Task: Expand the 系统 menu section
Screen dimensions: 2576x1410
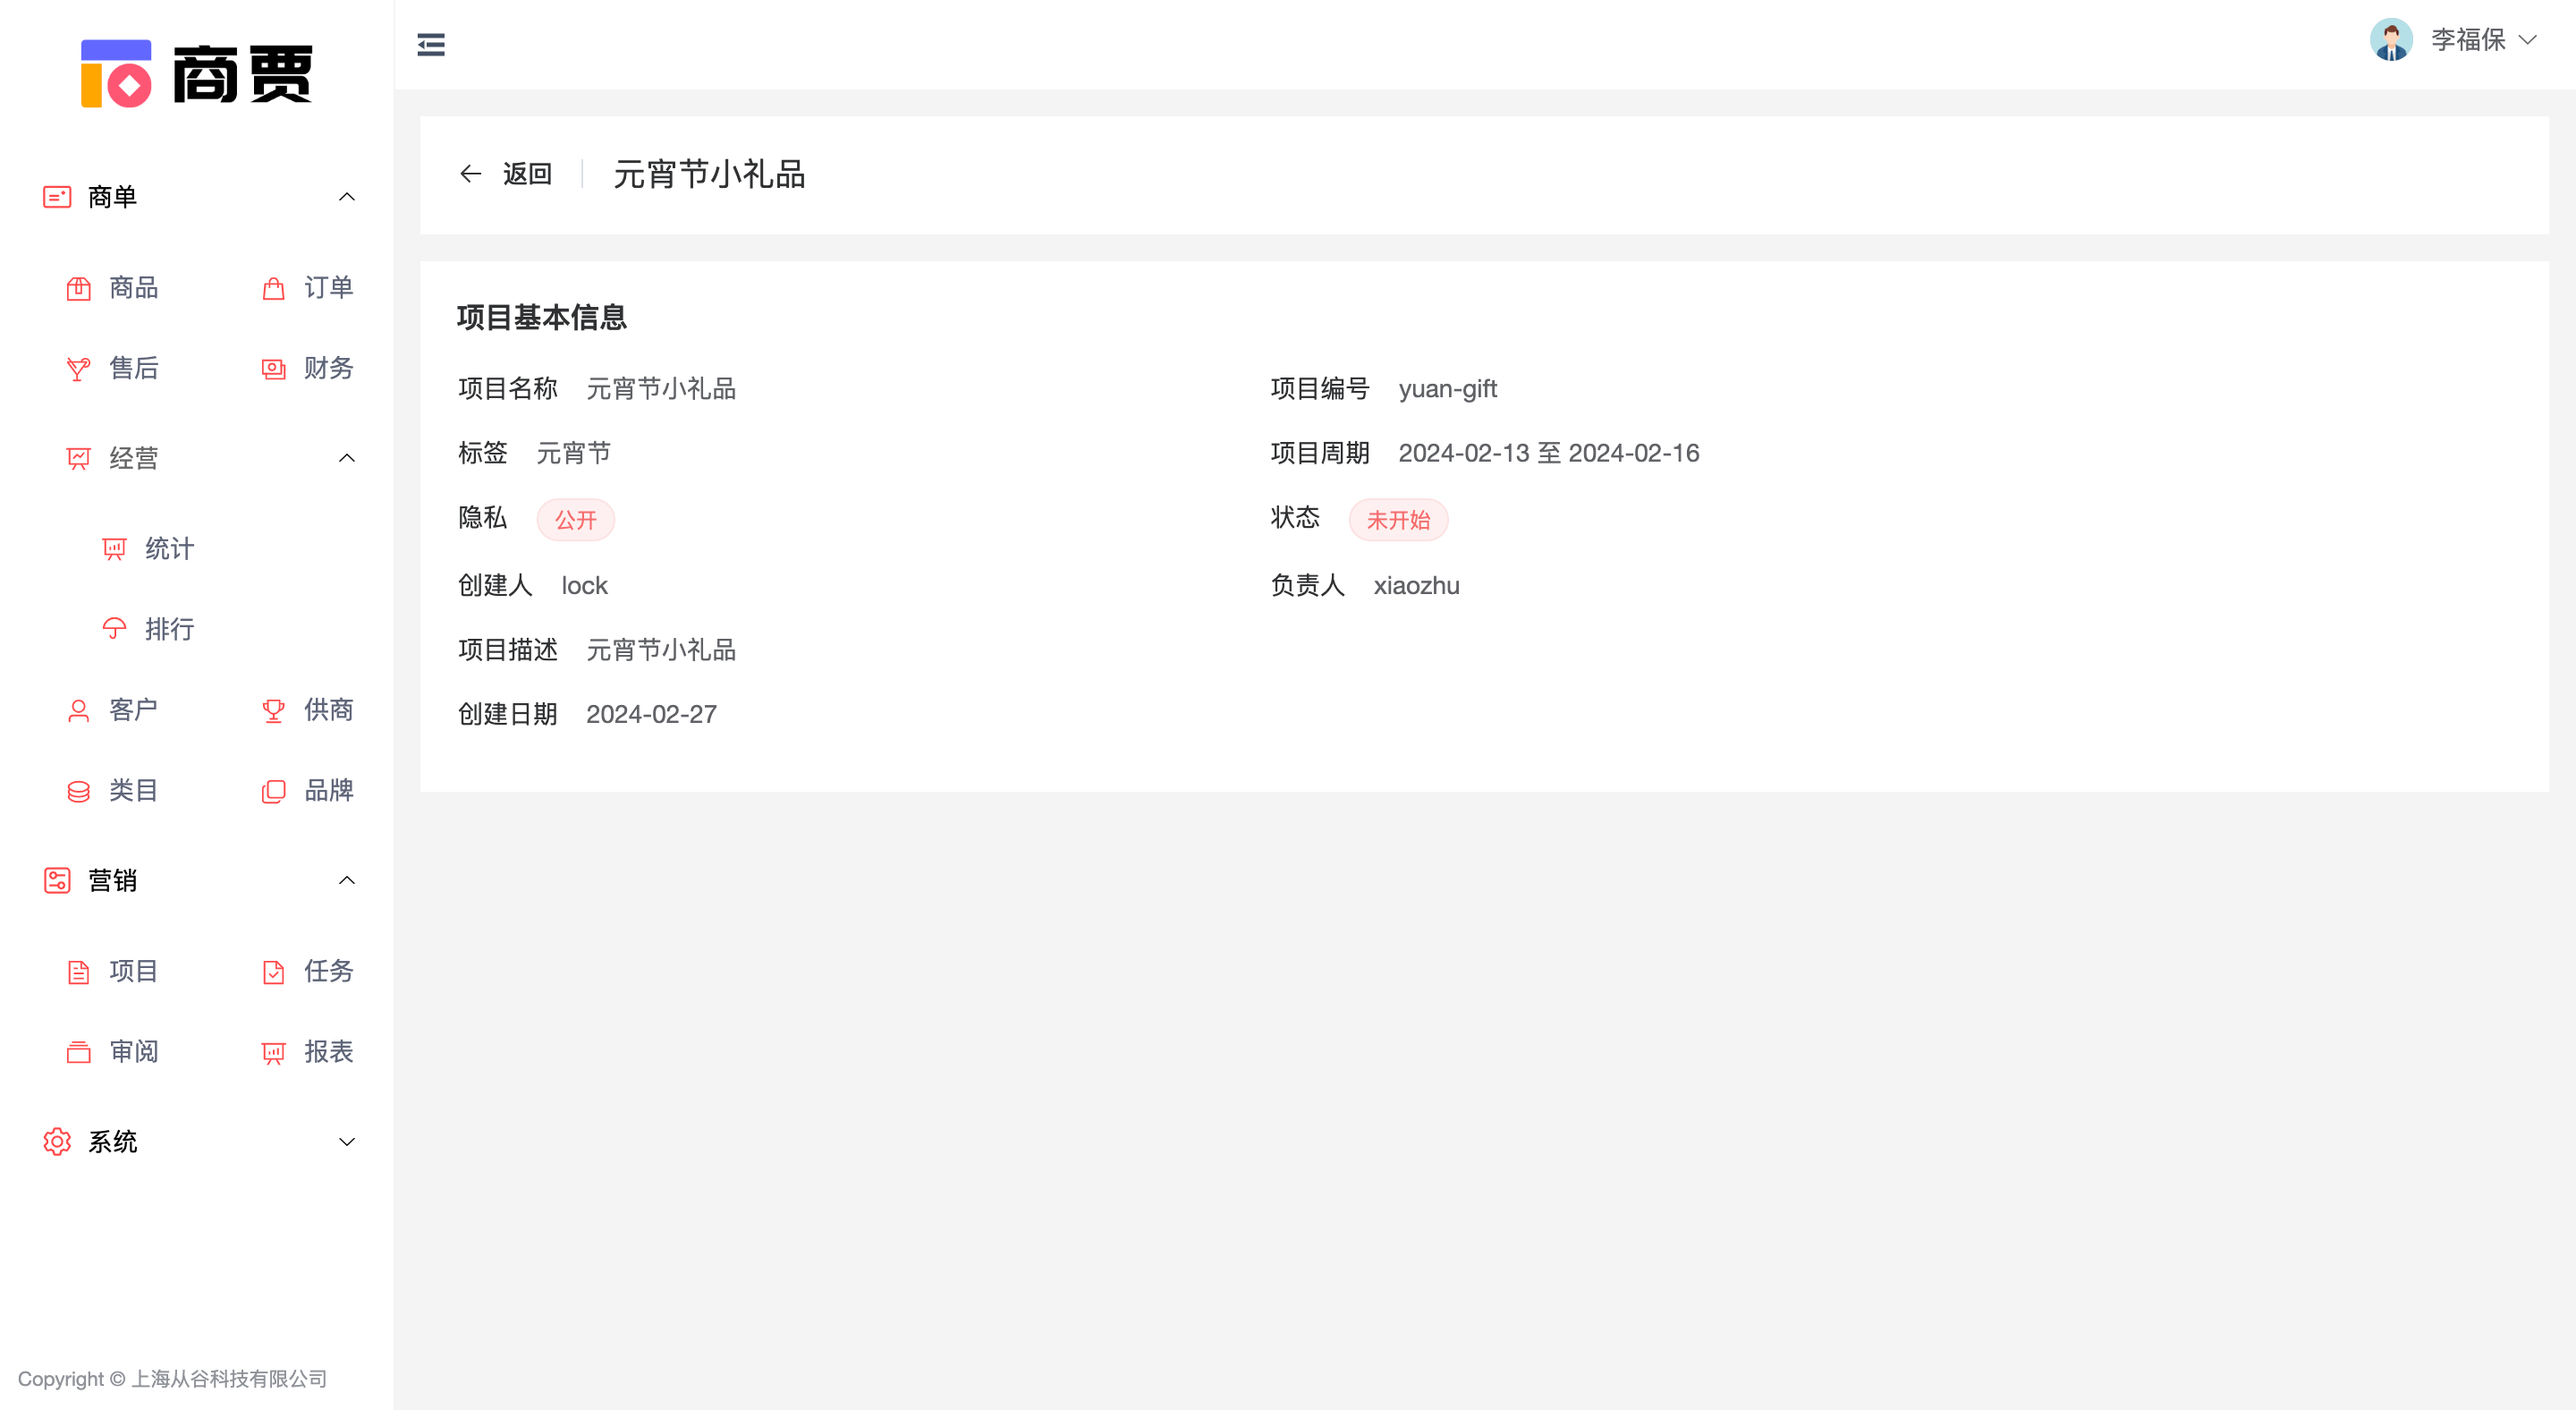Action: [x=346, y=1142]
